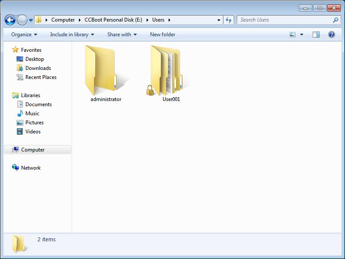
Task: Expand the arrow after Users breadcrumb
Action: [x=169, y=20]
